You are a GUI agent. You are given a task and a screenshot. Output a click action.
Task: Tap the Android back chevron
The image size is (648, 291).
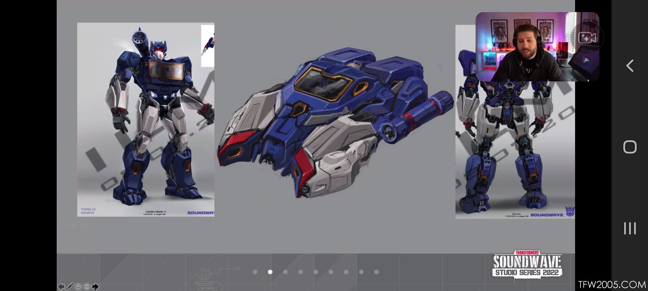coord(630,66)
